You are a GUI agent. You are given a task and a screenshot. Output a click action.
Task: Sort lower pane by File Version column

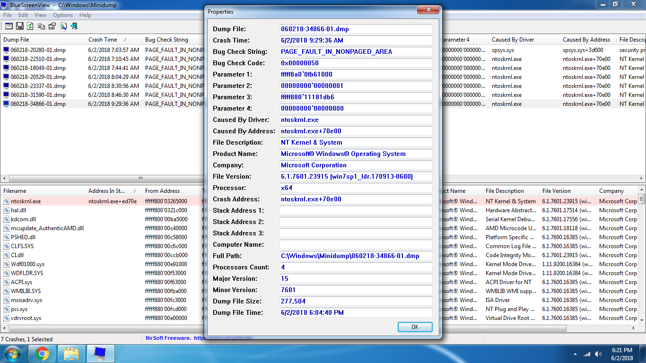tap(567, 191)
